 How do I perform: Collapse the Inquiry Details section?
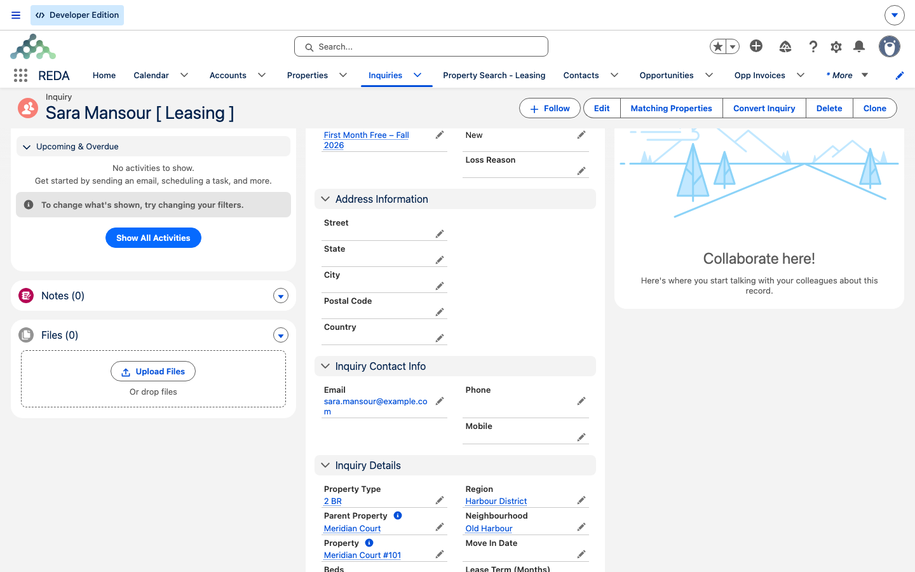point(325,465)
